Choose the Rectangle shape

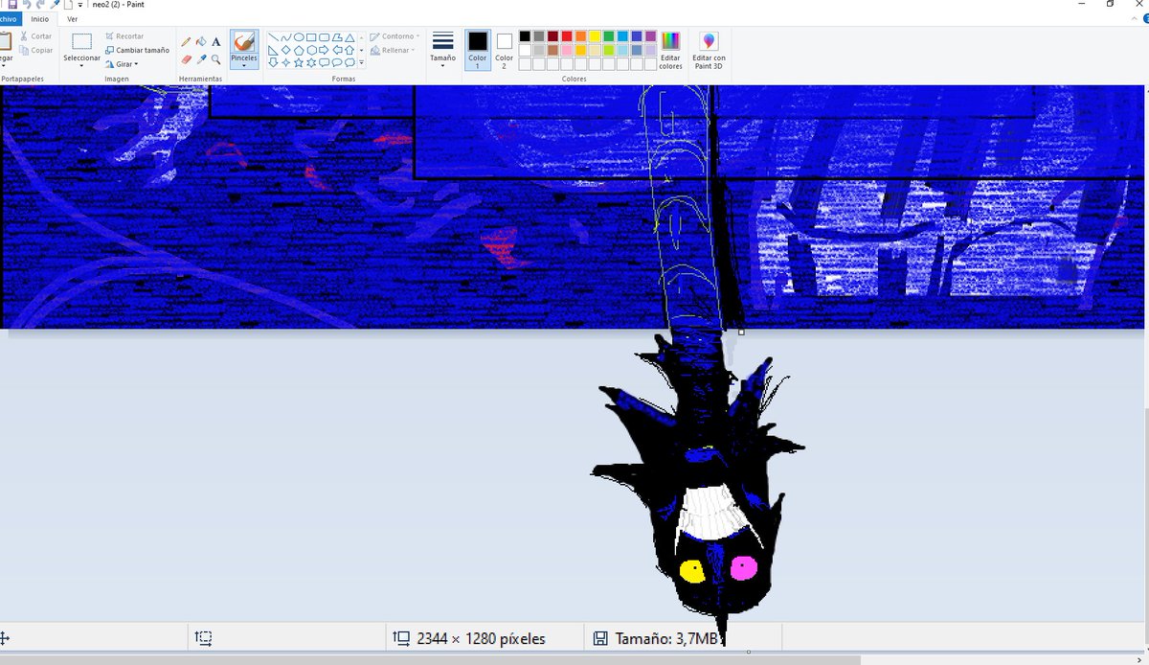(x=311, y=37)
